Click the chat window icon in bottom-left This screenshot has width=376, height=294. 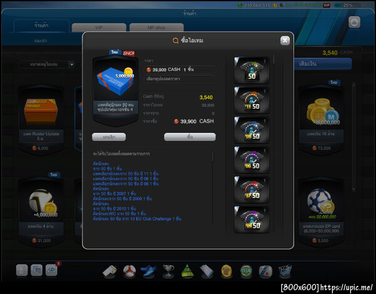[x=37, y=270]
